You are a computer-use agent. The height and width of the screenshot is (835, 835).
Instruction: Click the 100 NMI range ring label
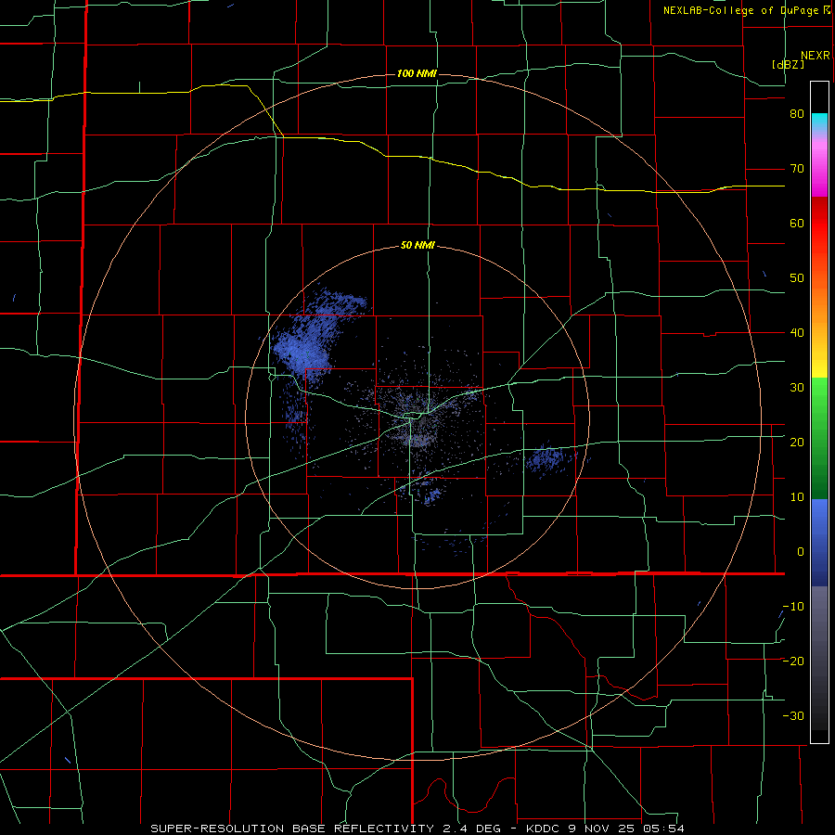point(417,73)
